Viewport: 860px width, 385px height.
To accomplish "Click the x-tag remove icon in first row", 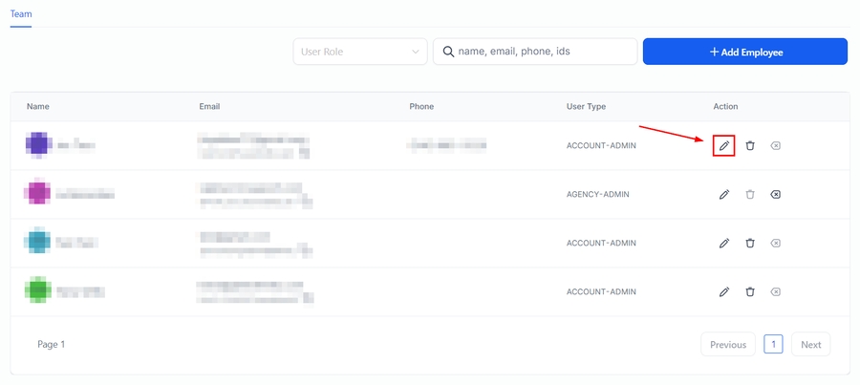I will (775, 146).
